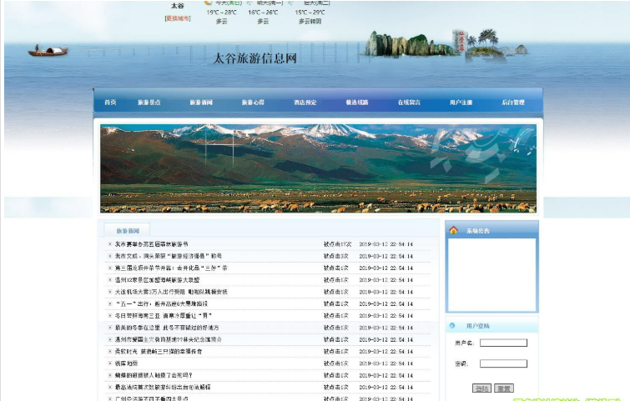Image resolution: width=630 pixels, height=401 pixels.
Task: Open the 温州市爱国主义教育基地 news item
Action: [x=169, y=339]
